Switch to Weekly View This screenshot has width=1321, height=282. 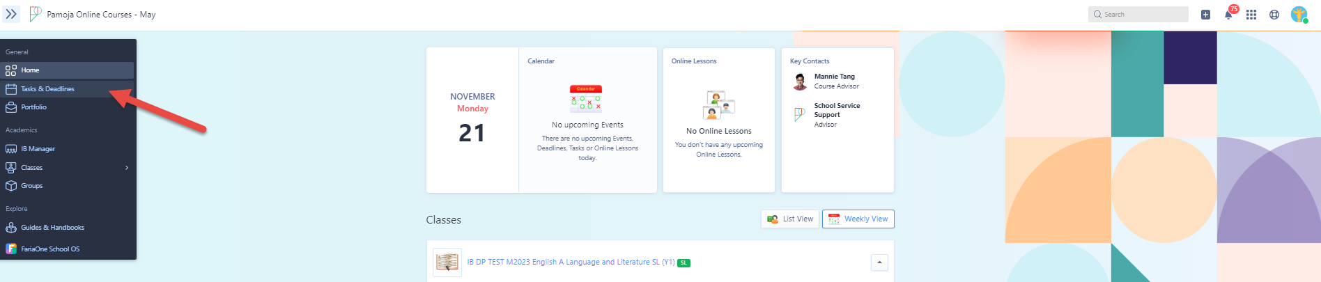[x=858, y=219]
